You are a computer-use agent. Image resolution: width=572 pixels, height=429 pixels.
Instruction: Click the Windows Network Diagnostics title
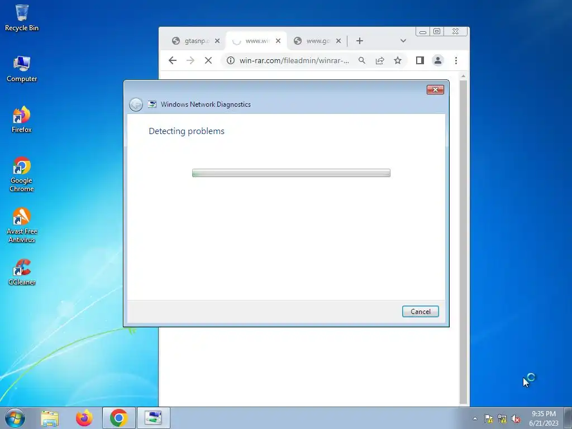[x=206, y=104]
